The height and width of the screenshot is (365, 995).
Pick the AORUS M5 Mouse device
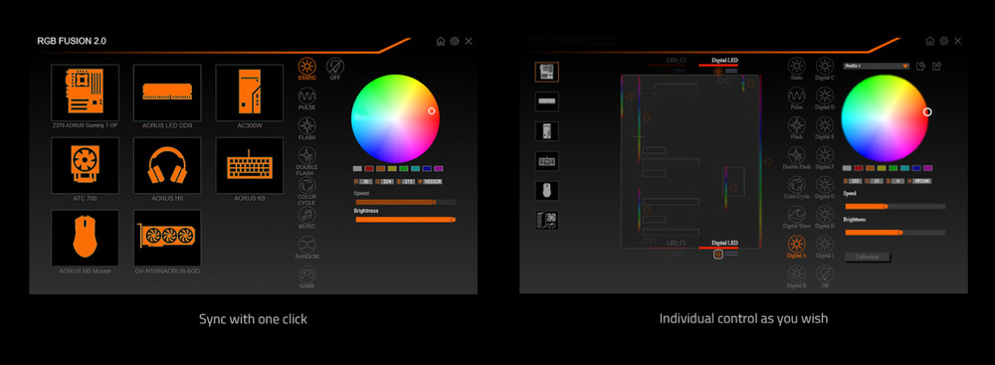pyautogui.click(x=85, y=238)
